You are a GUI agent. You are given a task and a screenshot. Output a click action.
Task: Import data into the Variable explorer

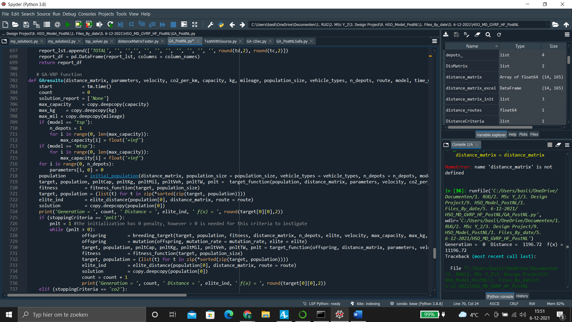pos(446,35)
